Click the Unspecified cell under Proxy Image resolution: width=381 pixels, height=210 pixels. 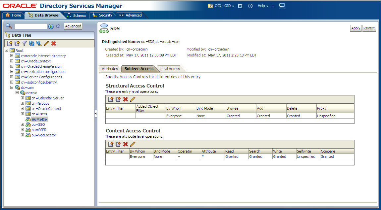pos(335,116)
